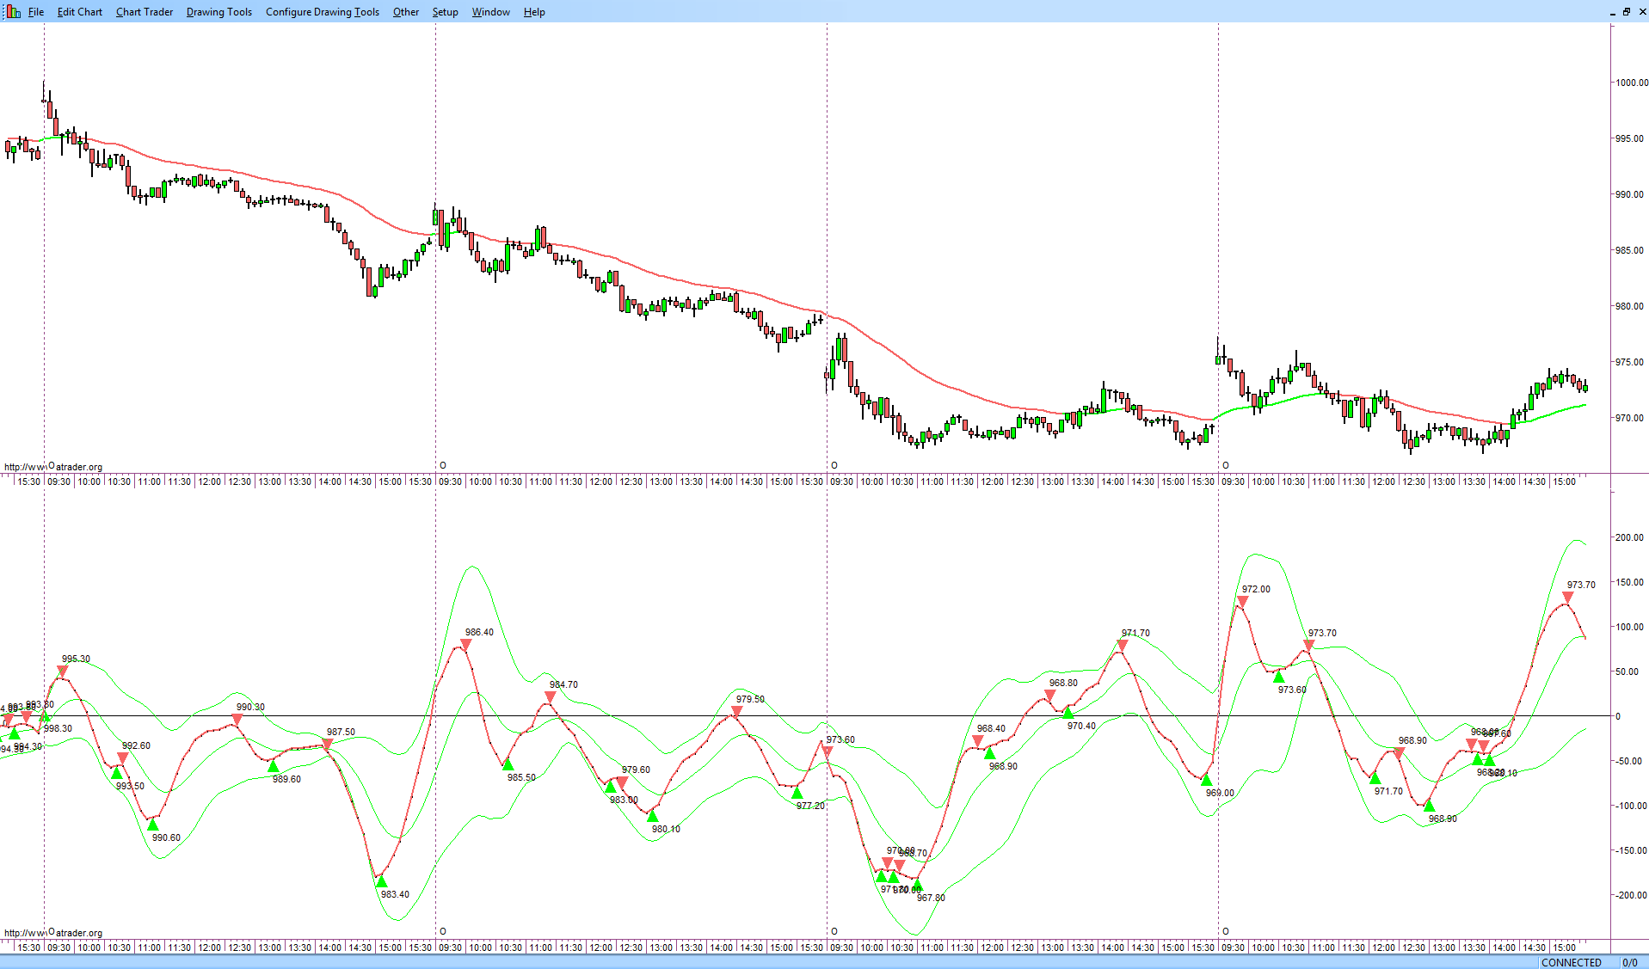This screenshot has height=969, width=1649.
Task: Click the -100.00 oscillator axis label
Action: (x=1631, y=806)
